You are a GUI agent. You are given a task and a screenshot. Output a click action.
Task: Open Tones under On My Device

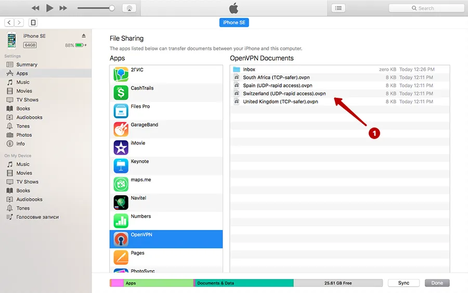click(x=46, y=208)
